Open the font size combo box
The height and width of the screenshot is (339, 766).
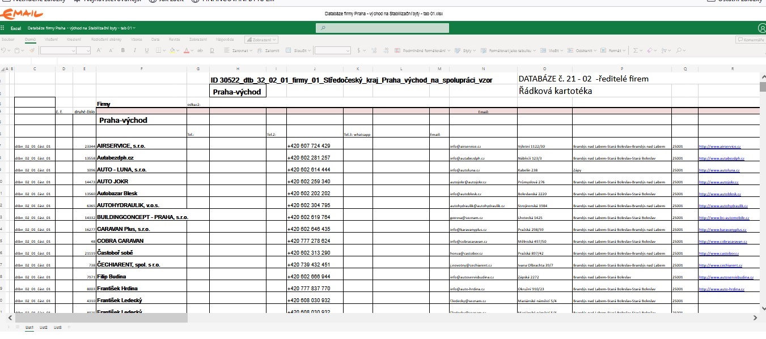[x=84, y=50]
